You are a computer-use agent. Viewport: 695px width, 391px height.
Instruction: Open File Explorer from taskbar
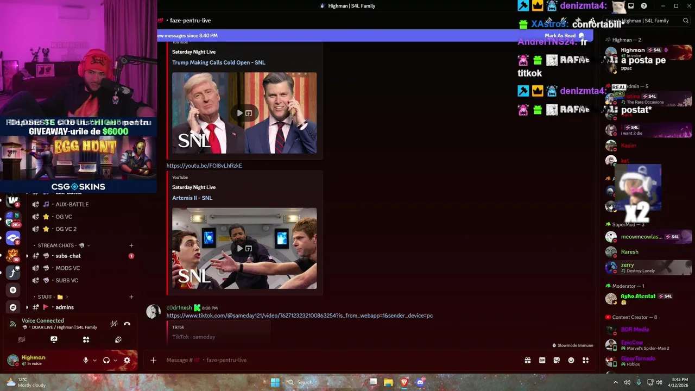point(388,382)
